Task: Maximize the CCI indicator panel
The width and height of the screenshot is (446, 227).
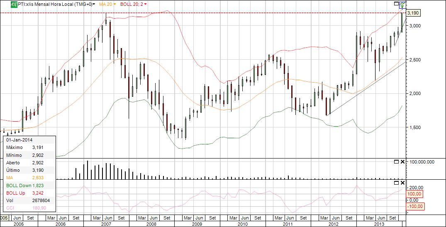Action: [396, 182]
